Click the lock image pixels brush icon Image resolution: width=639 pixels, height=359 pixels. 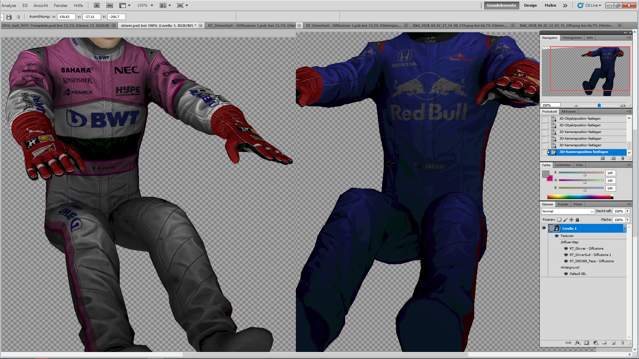tap(565, 220)
